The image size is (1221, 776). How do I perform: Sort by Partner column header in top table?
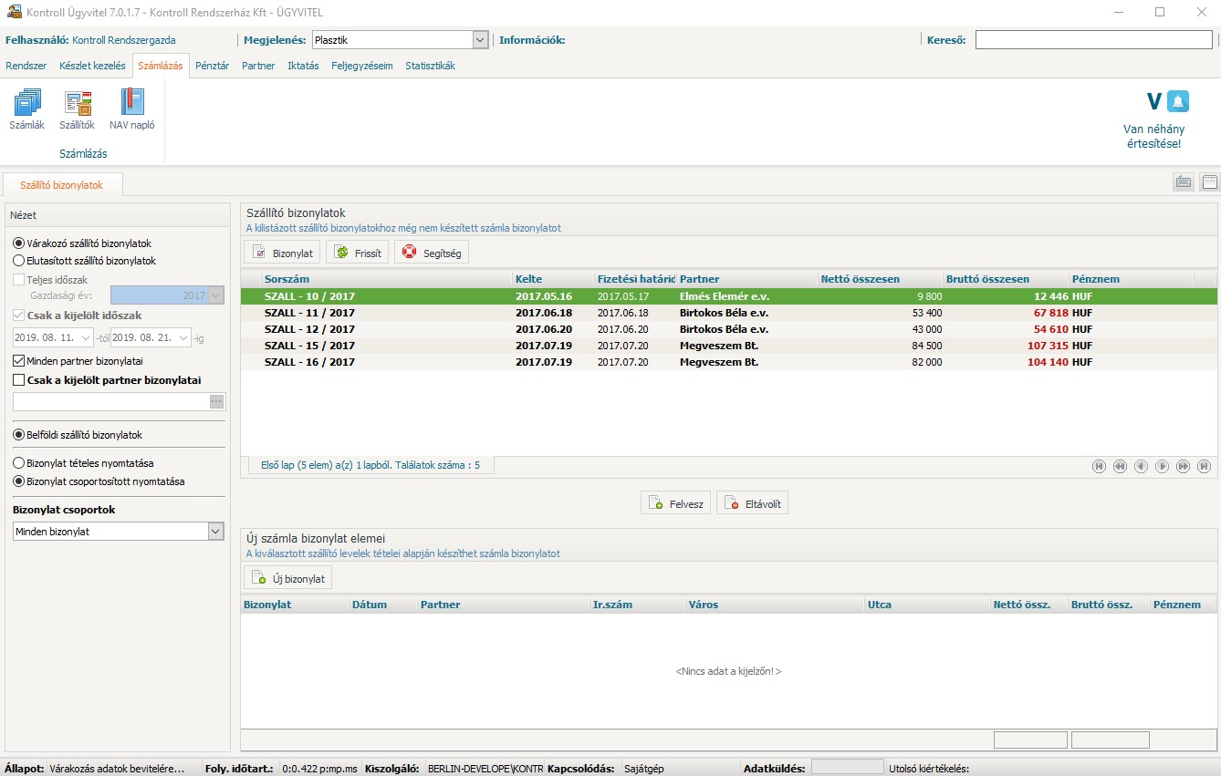coord(746,279)
